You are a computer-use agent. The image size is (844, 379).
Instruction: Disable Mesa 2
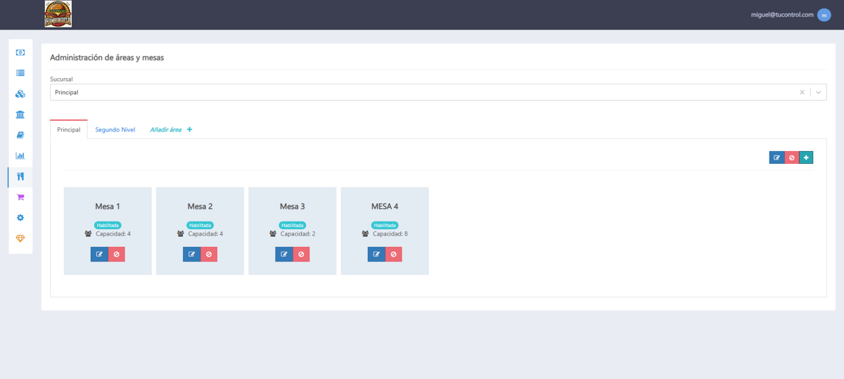pos(209,254)
